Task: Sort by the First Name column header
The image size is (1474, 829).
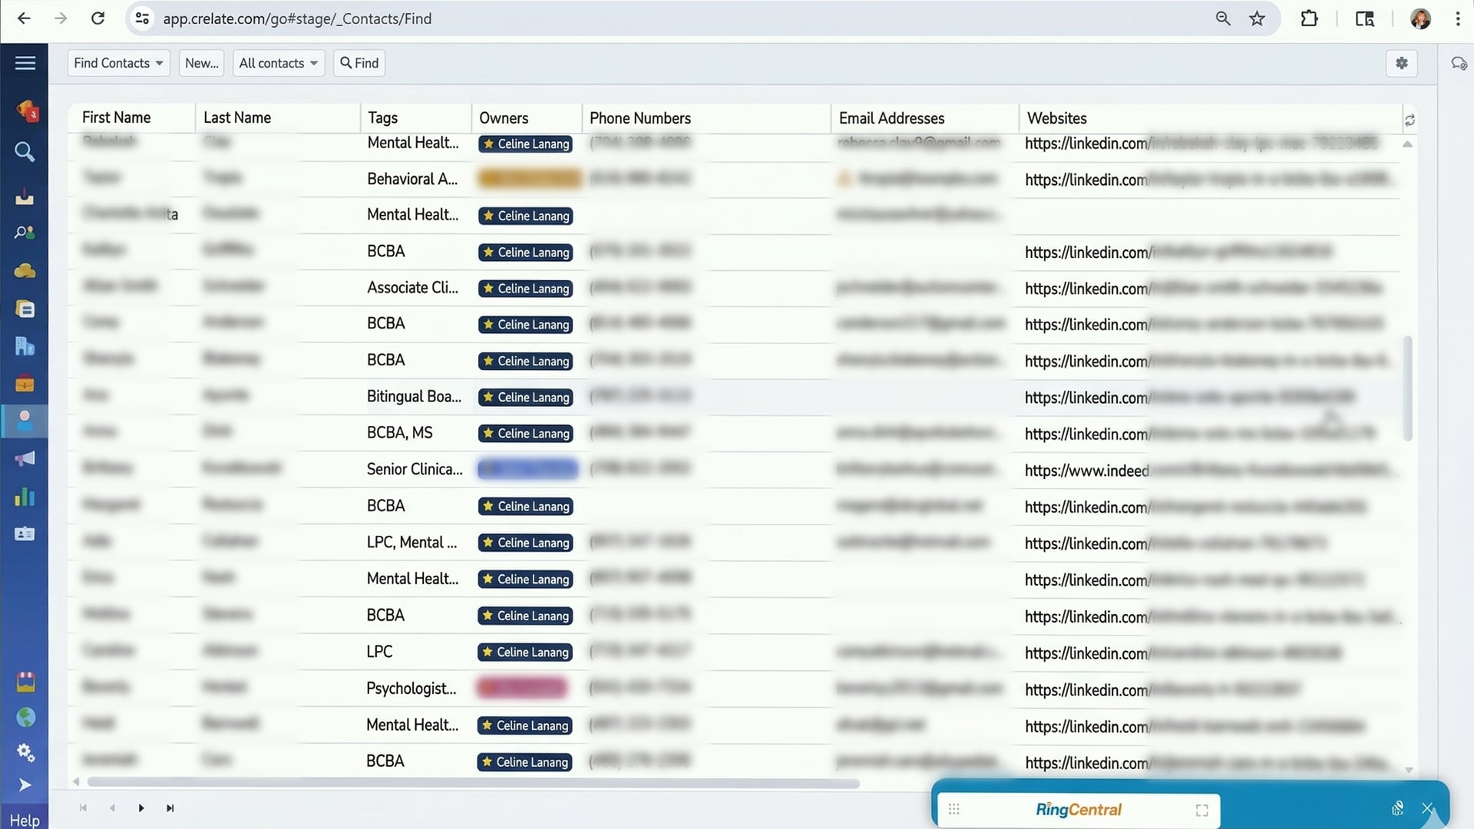Action: [x=116, y=117]
